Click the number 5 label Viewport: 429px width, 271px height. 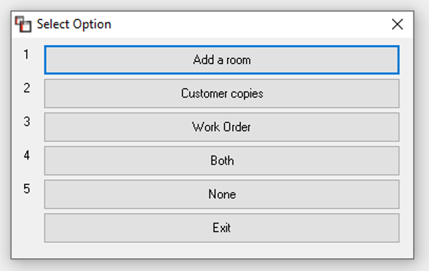[x=26, y=189]
